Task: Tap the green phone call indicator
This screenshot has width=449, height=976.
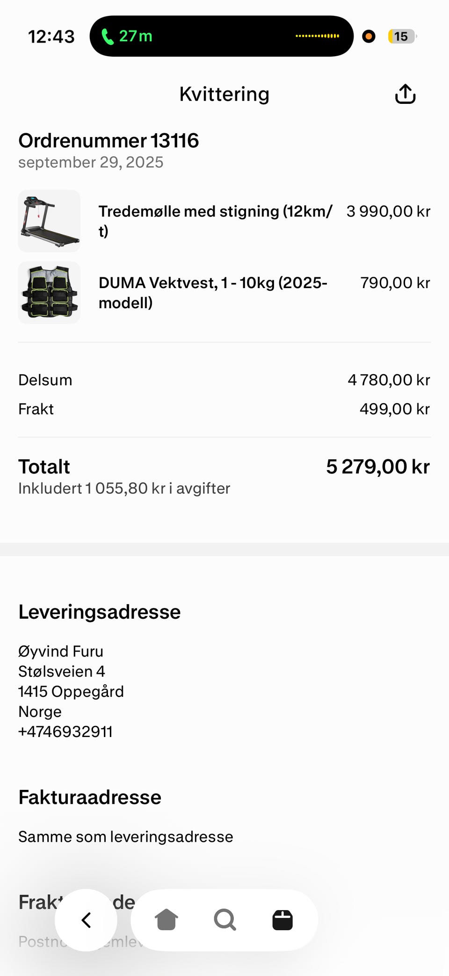Action: tap(127, 36)
